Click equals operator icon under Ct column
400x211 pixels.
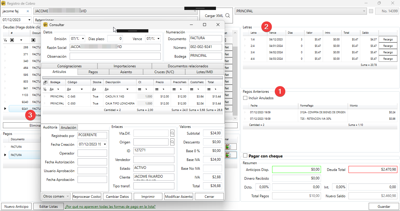click(x=140, y=89)
